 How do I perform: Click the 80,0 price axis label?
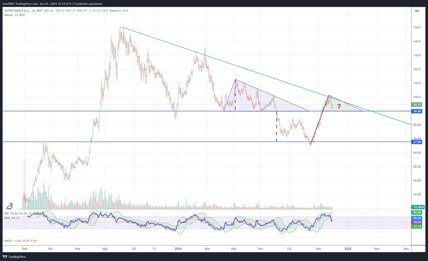click(x=418, y=125)
